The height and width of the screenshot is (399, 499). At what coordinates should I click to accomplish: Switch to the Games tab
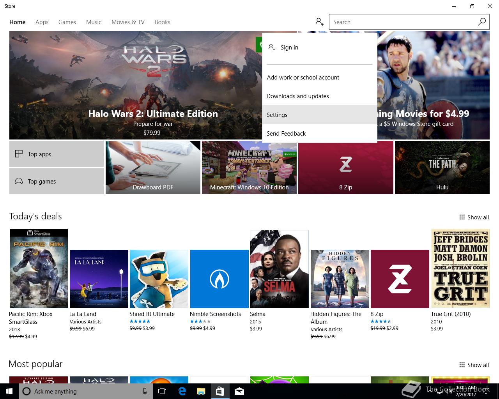click(67, 22)
